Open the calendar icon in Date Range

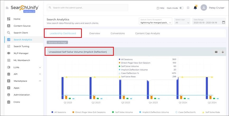click(x=223, y=23)
